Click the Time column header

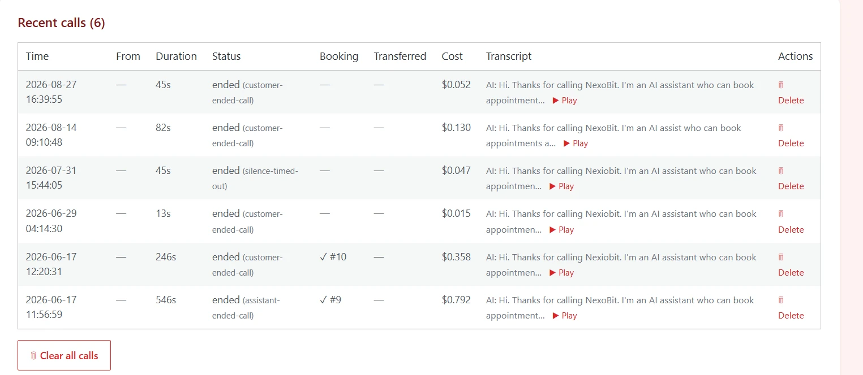pyautogui.click(x=37, y=56)
